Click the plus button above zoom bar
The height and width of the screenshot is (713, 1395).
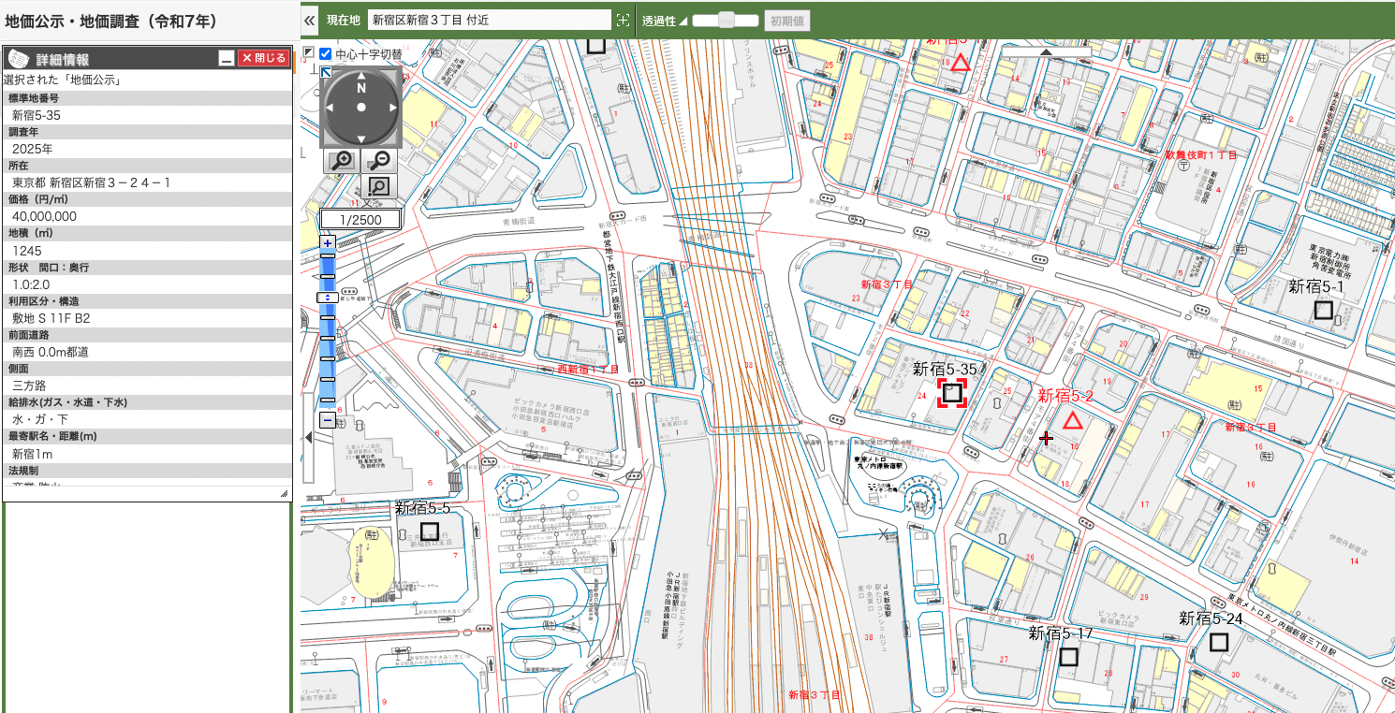[x=327, y=243]
